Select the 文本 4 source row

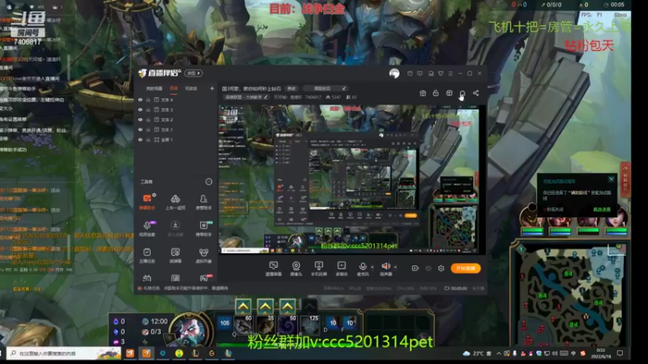coord(176,99)
